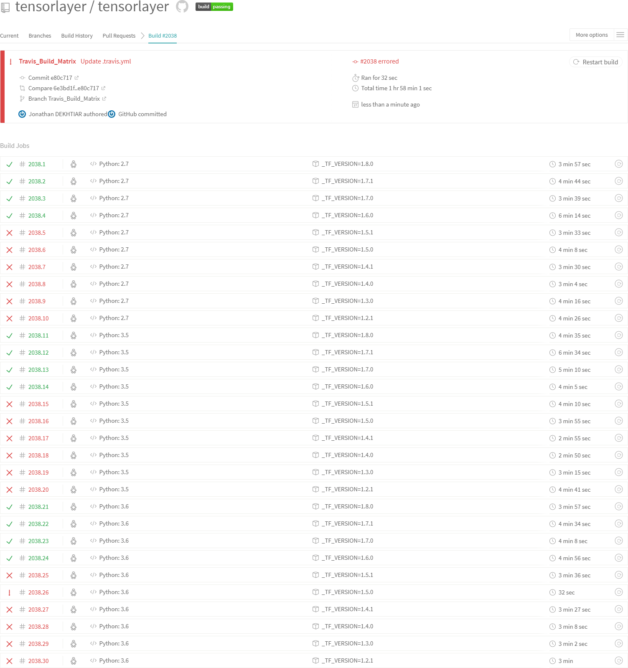Open job 2038.23 link
The image size is (628, 668).
38,541
